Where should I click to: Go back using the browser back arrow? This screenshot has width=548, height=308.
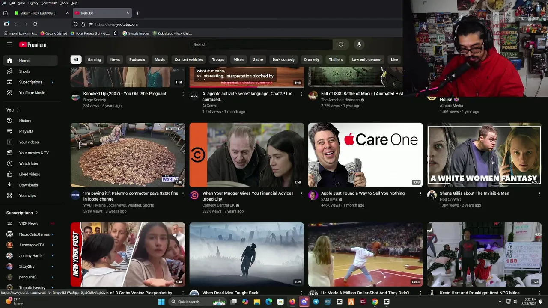pos(16,24)
